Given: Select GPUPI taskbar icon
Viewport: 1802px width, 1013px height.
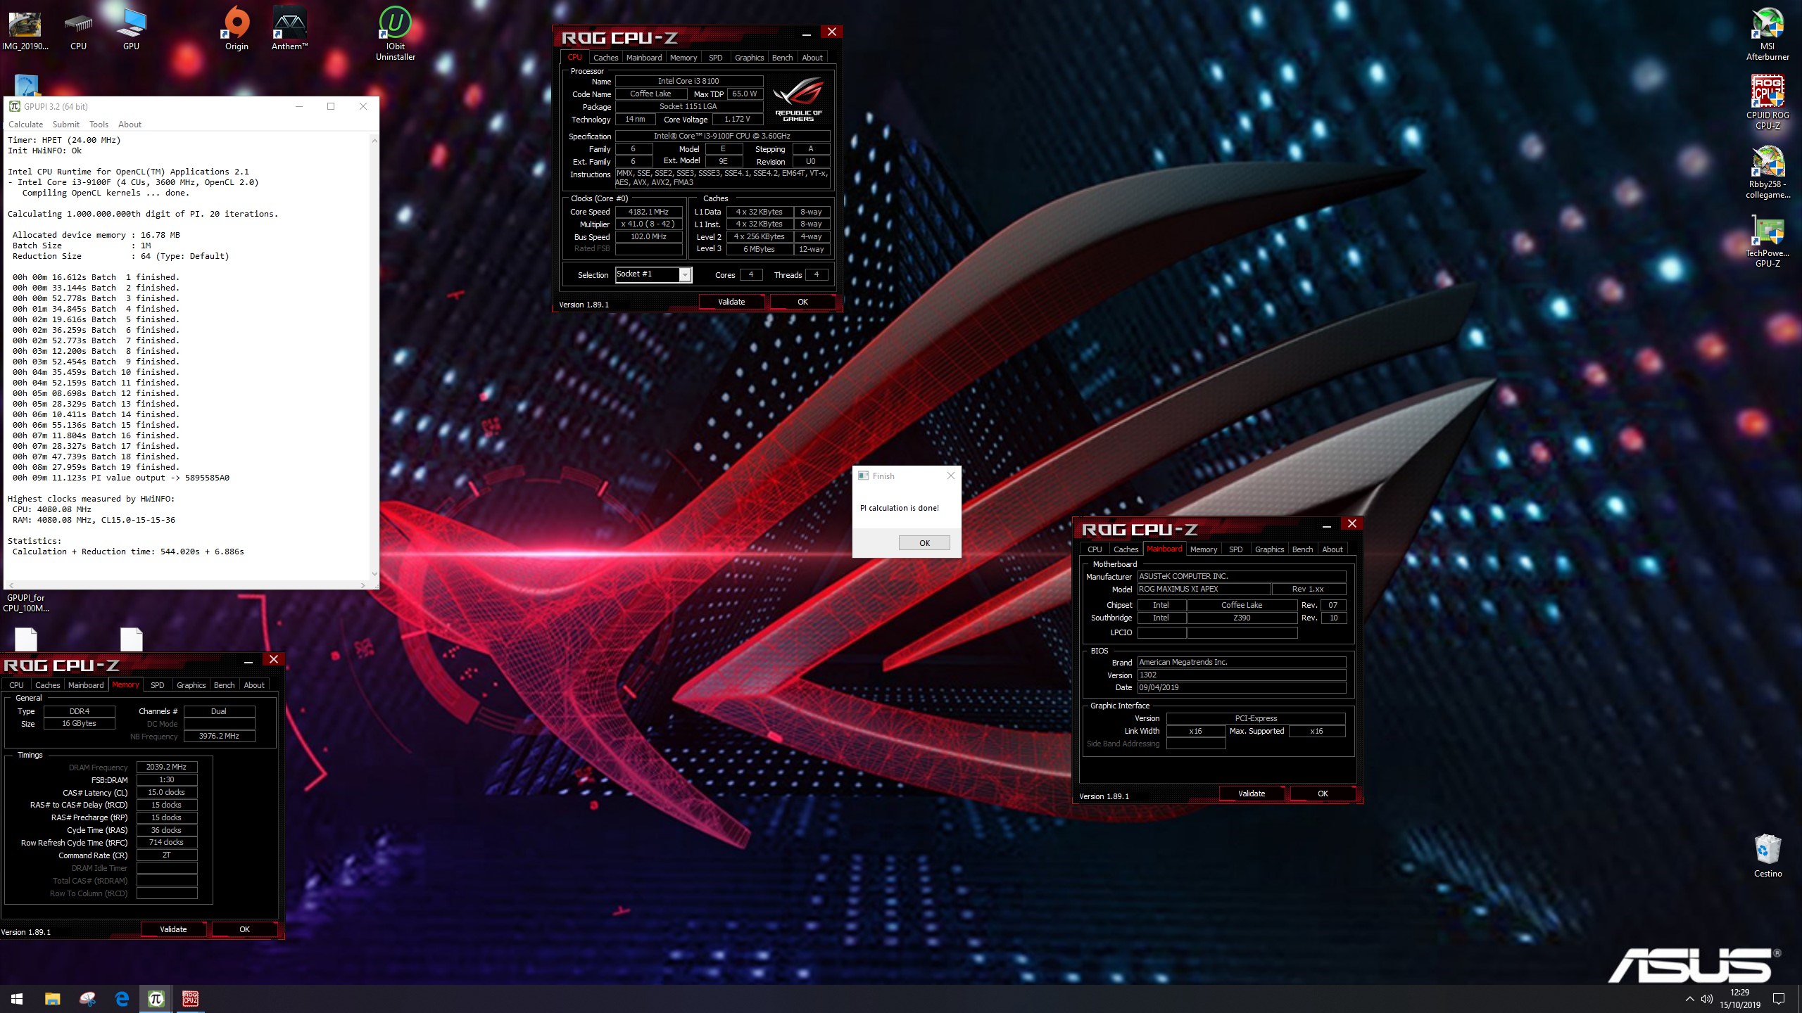Looking at the screenshot, I should (x=156, y=998).
